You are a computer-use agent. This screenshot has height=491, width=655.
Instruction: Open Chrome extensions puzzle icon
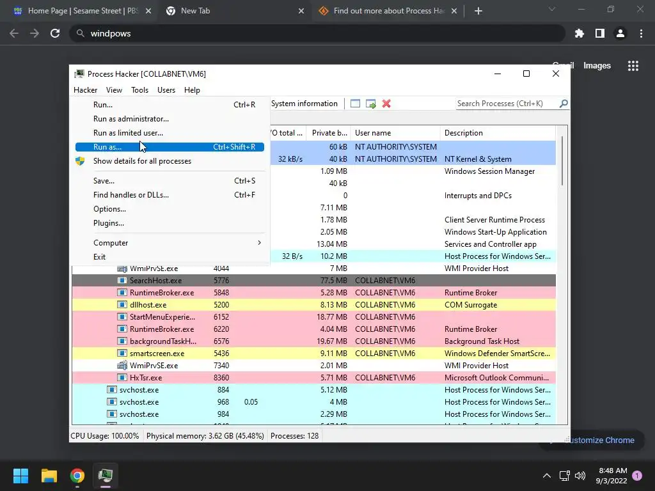tap(579, 33)
